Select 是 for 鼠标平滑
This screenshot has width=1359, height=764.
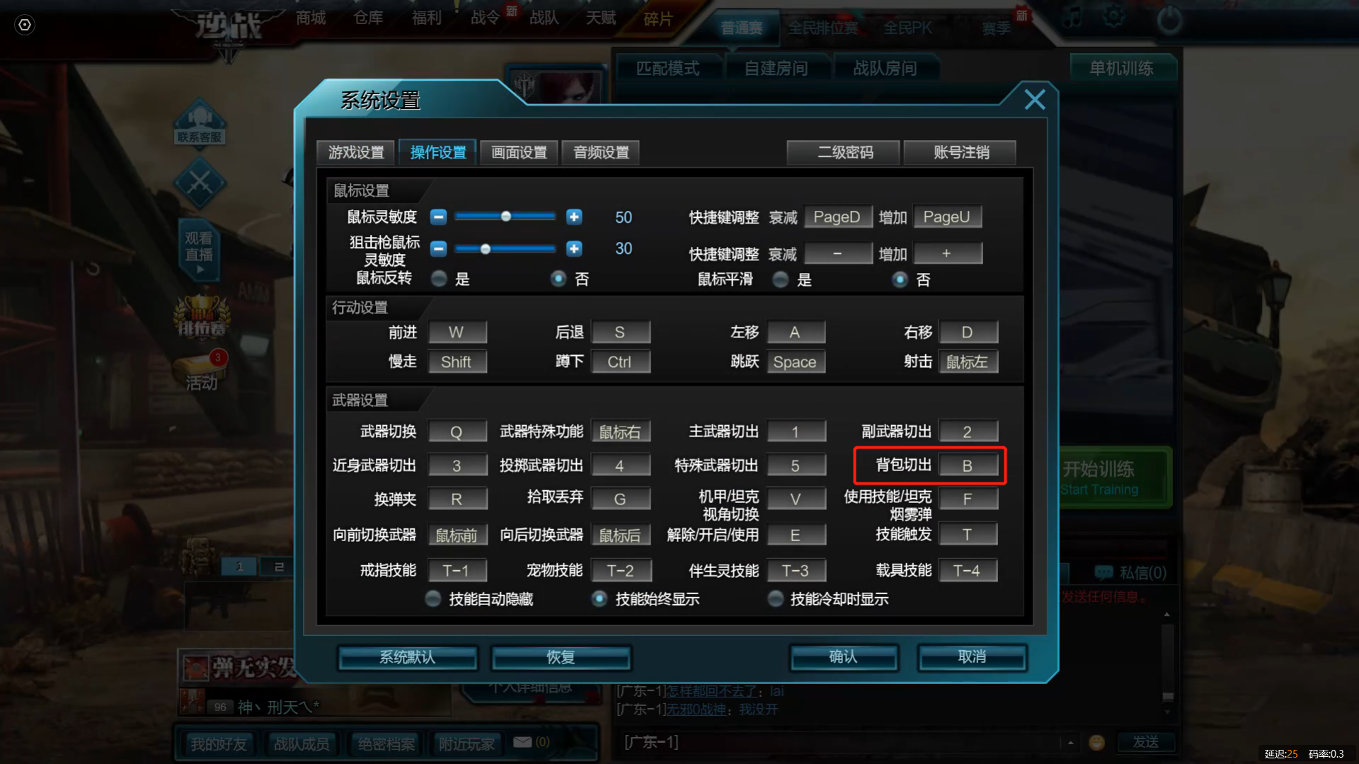click(781, 279)
